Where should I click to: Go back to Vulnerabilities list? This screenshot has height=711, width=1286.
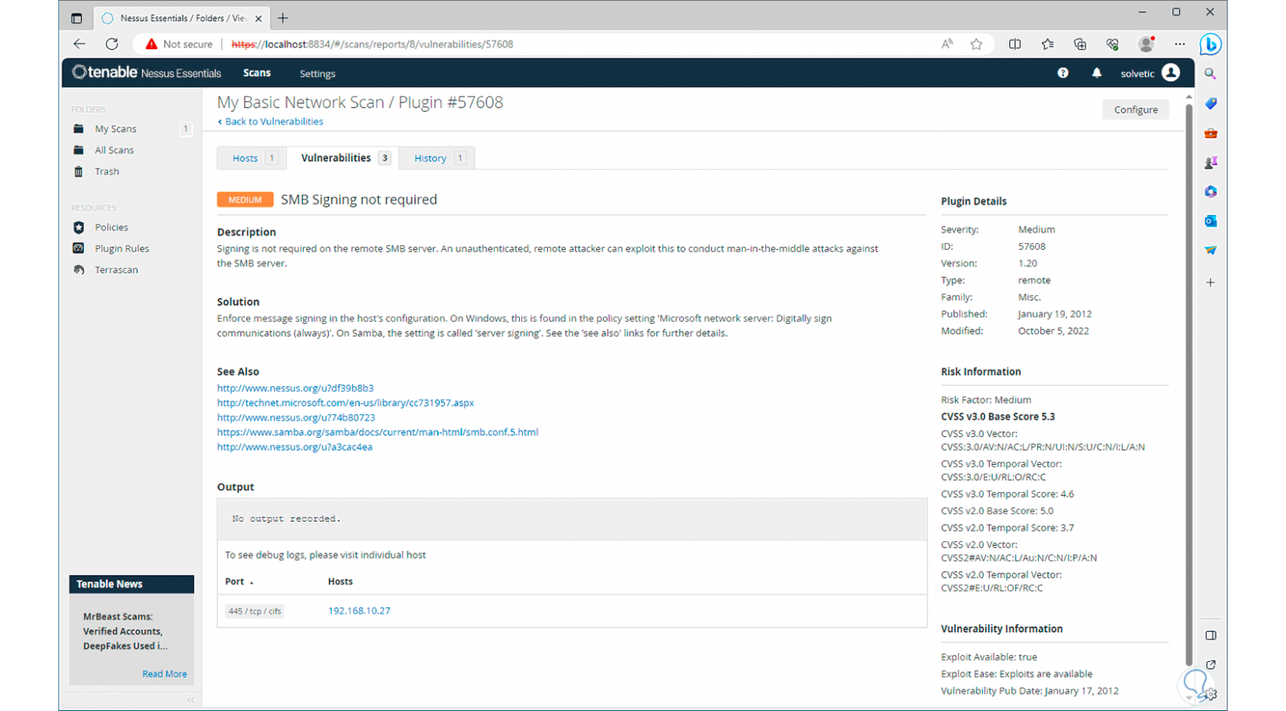[x=270, y=121]
